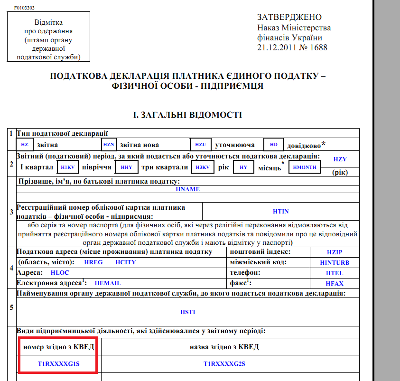Click the HMONTH місяць field
Viewport: 400px width, 381px height.
click(x=305, y=167)
